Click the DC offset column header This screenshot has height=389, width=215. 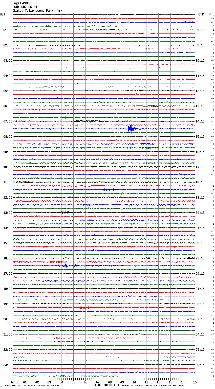click(x=210, y=14)
